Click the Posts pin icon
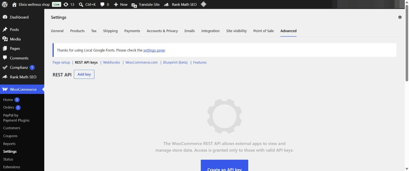409x171 pixels. [x=5, y=30]
